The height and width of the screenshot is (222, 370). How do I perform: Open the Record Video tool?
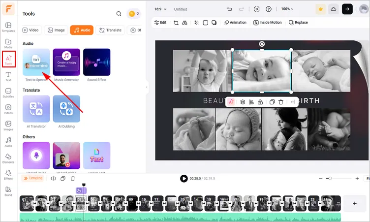point(66,156)
